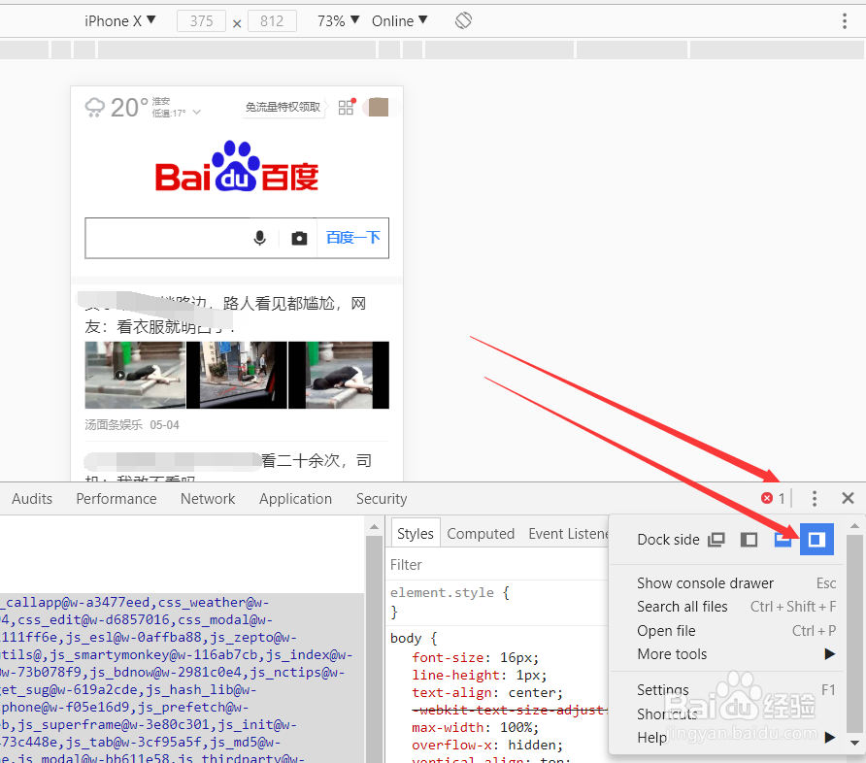Click the weather cloud icon
The image size is (866, 763).
click(95, 107)
